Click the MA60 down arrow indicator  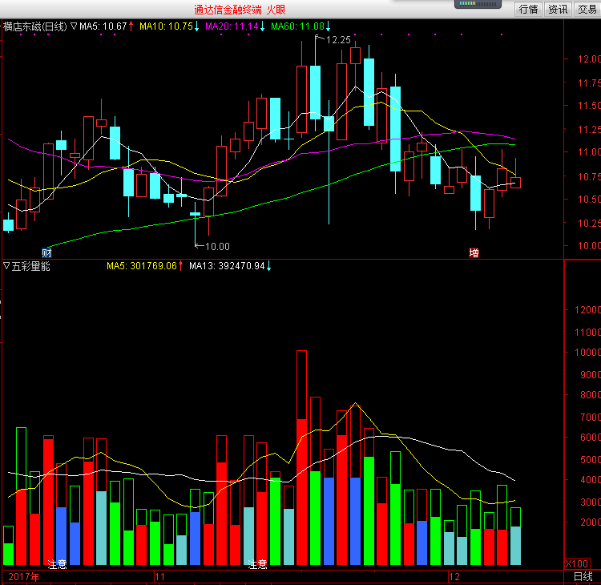click(328, 26)
